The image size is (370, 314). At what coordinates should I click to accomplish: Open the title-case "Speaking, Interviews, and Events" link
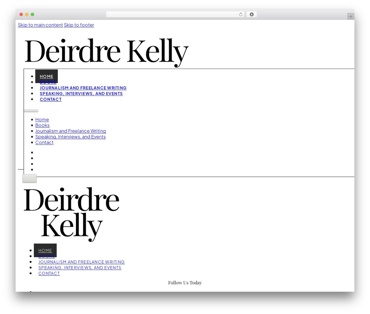click(x=71, y=137)
